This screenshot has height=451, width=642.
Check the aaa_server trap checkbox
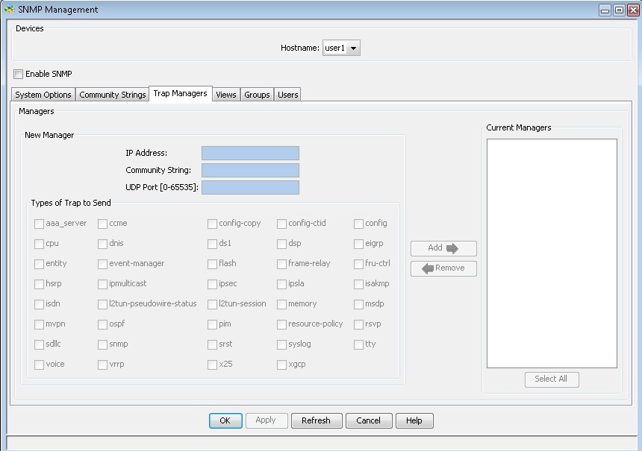pos(39,224)
